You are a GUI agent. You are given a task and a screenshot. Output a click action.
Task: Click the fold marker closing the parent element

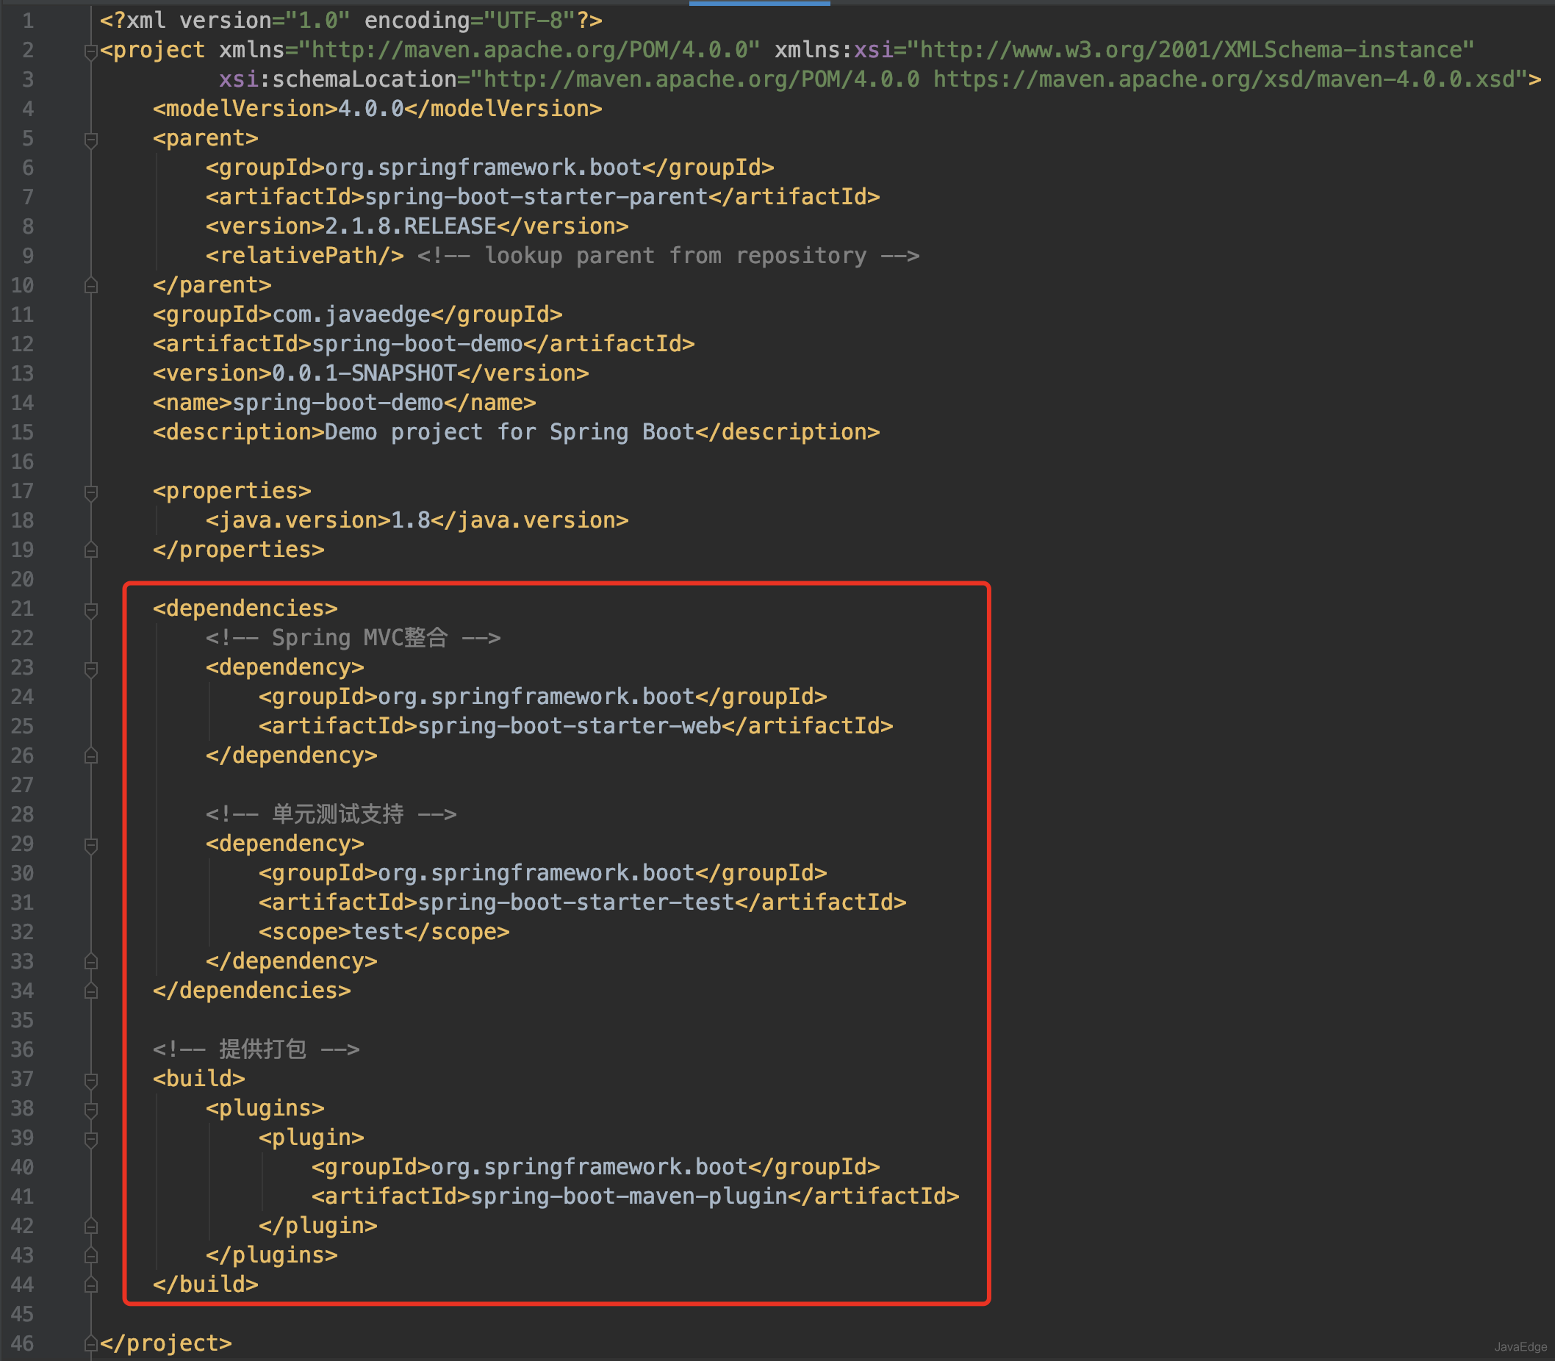click(x=91, y=285)
